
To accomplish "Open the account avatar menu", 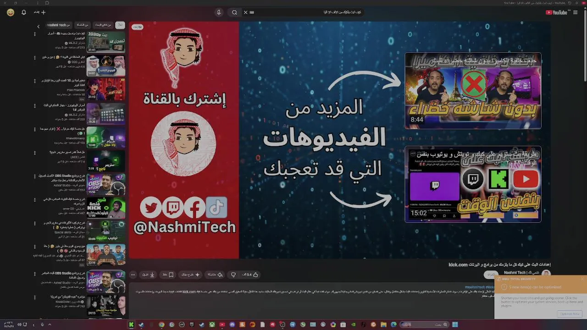I will [x=10, y=12].
